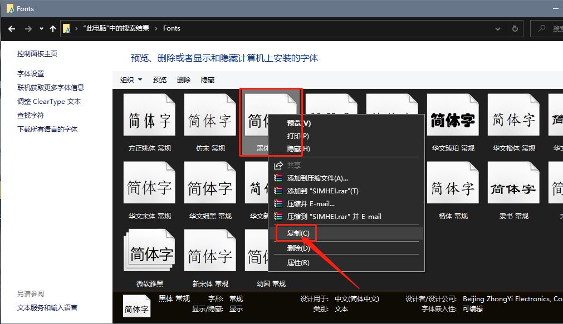Select the 黑体 font icon
The image size is (563, 324).
point(257,114)
